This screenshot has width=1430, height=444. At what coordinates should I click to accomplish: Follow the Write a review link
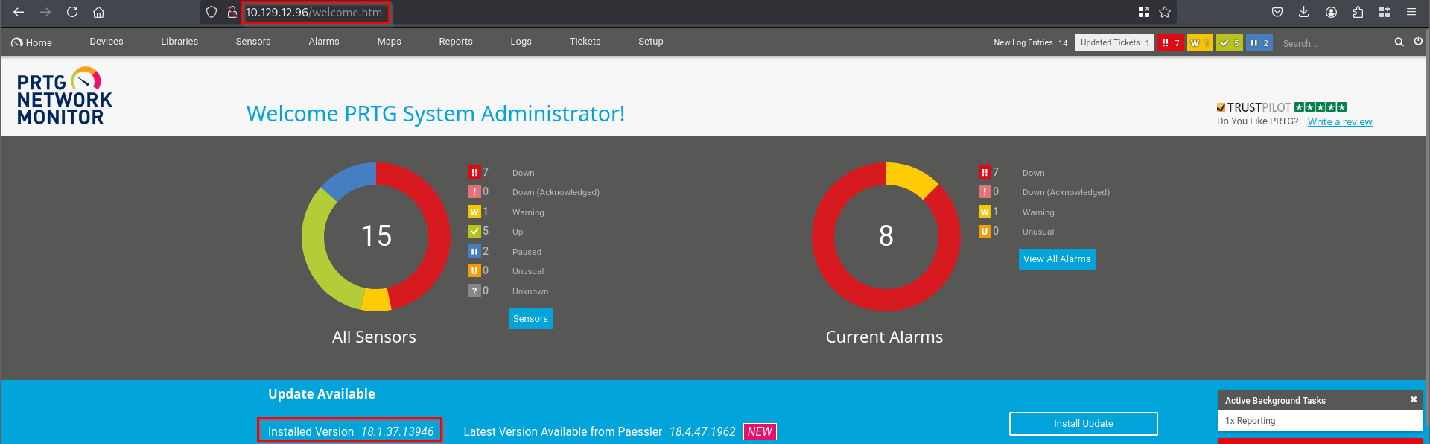click(1340, 122)
